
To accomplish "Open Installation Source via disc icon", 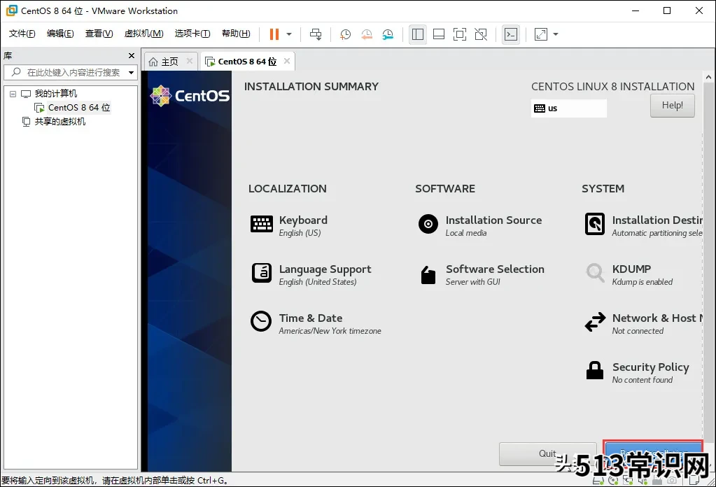I will (428, 224).
